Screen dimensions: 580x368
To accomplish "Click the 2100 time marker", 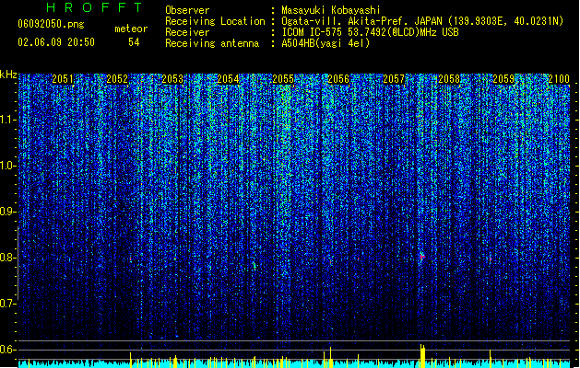I will click(559, 79).
